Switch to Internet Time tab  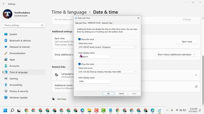[x=107, y=23]
